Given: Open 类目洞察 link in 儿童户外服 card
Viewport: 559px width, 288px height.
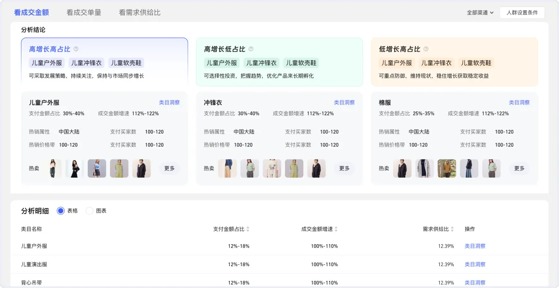Looking at the screenshot, I should point(169,102).
